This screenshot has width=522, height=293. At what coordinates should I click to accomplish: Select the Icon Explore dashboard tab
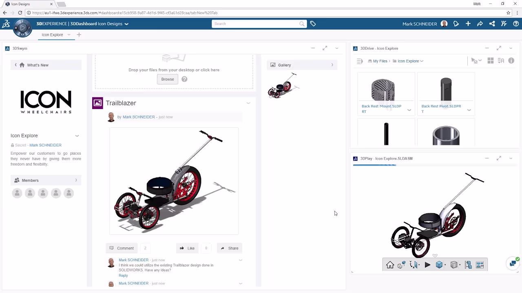click(52, 35)
